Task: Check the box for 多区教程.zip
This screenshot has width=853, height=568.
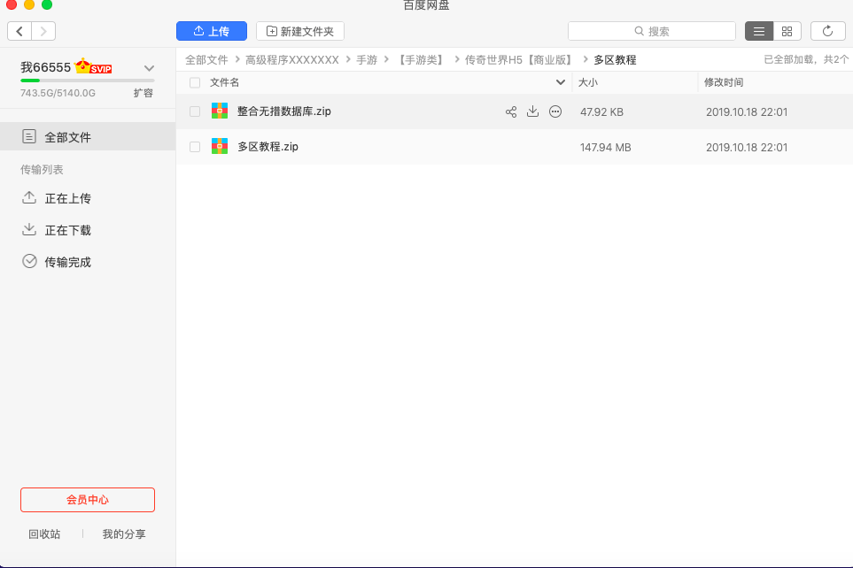Action: pyautogui.click(x=195, y=147)
